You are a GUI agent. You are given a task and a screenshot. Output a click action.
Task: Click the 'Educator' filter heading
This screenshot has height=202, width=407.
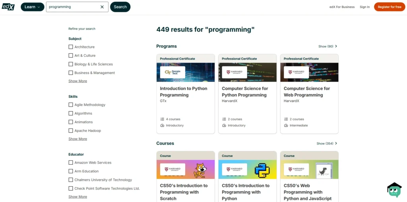click(76, 154)
